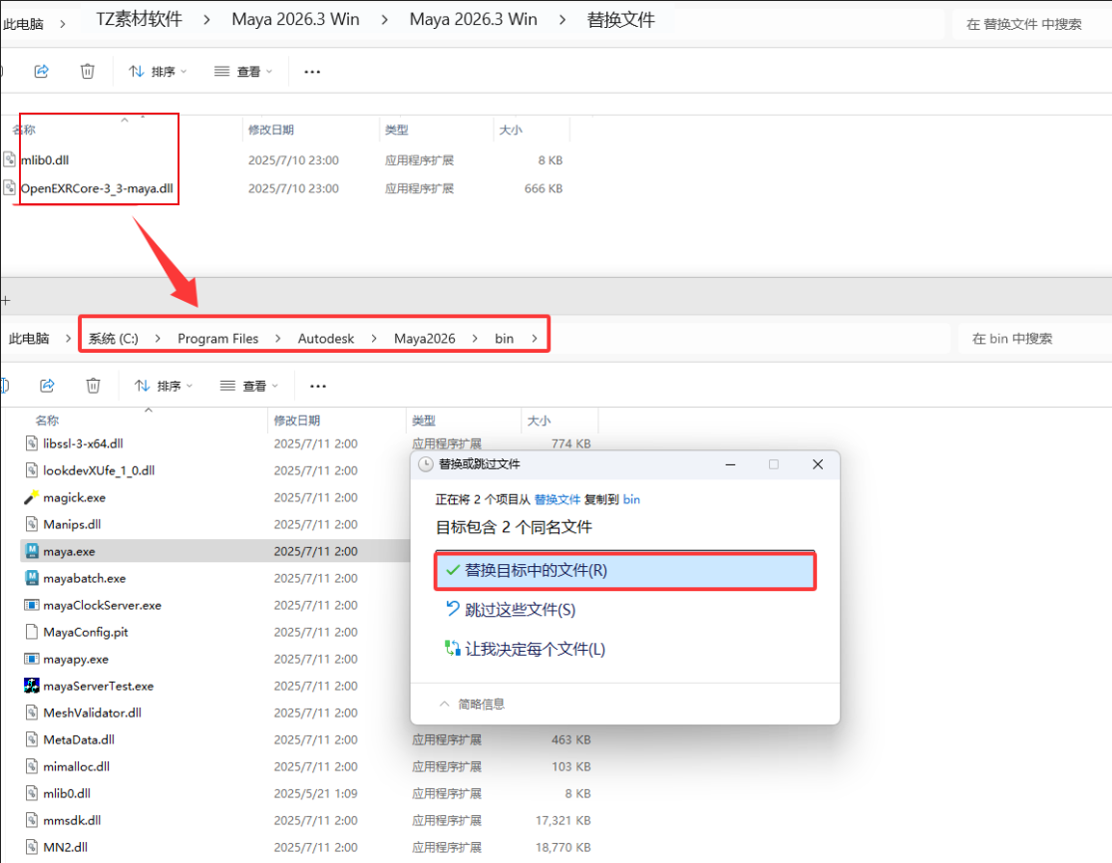The height and width of the screenshot is (863, 1112).
Task: Click the MayaConfig.pit blank file icon
Action: click(31, 632)
